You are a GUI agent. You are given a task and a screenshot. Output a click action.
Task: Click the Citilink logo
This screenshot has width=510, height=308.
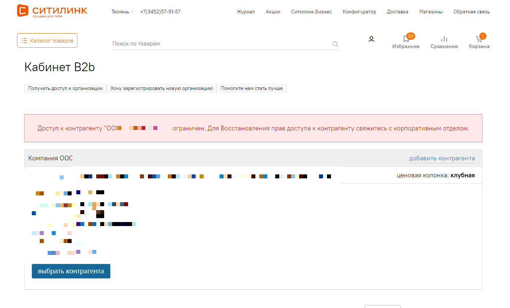point(52,11)
